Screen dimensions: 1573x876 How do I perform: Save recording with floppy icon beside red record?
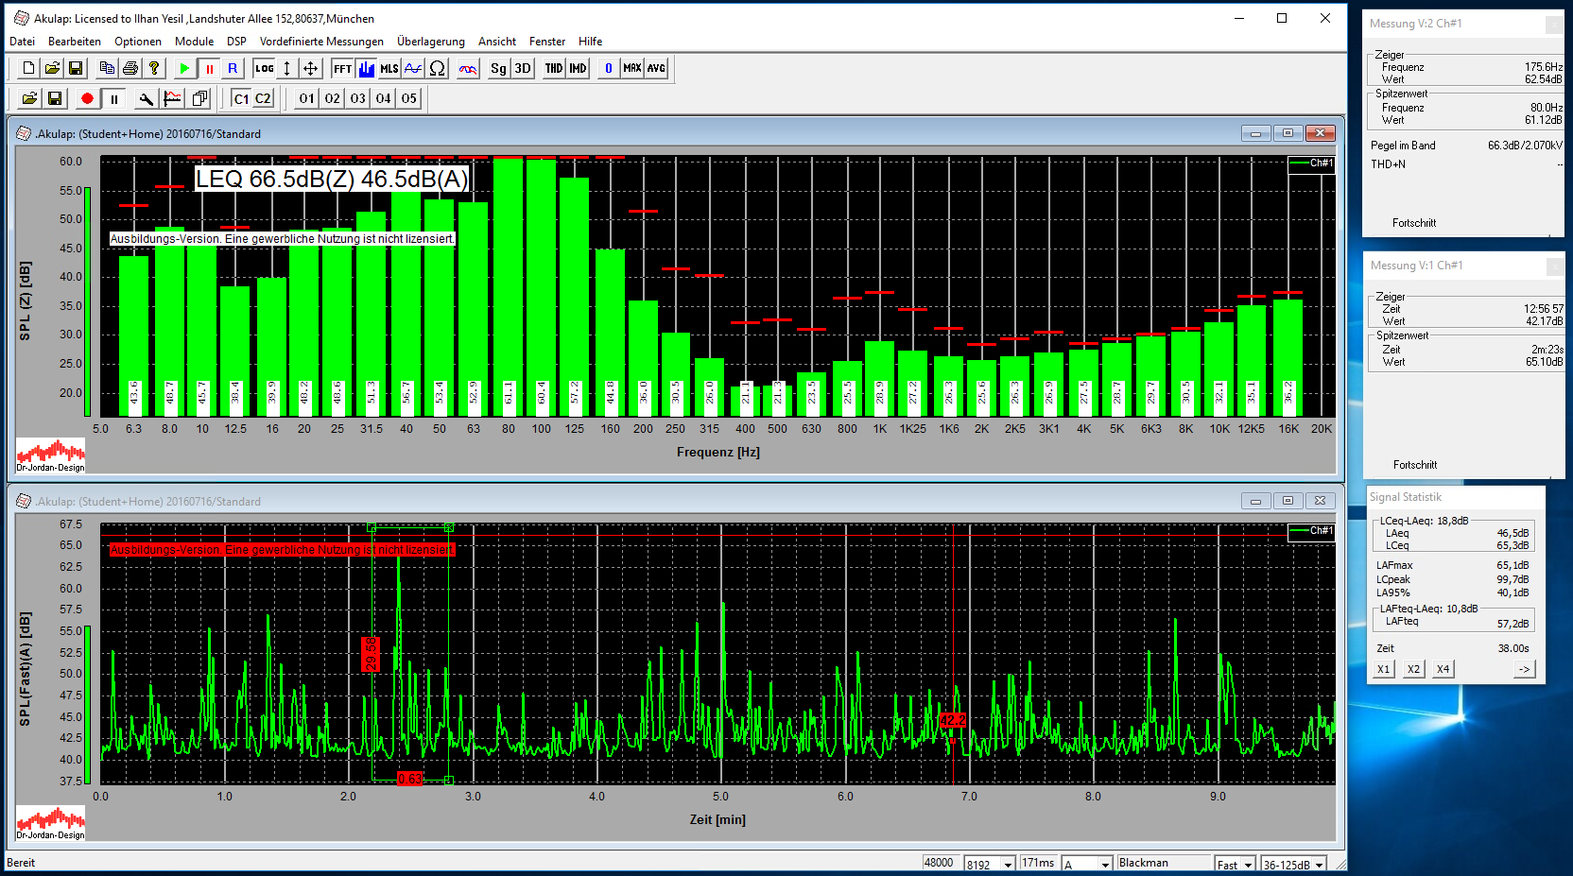tap(54, 98)
